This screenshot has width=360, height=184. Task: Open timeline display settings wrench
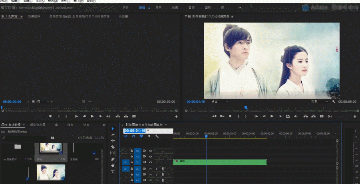pyautogui.click(x=157, y=136)
